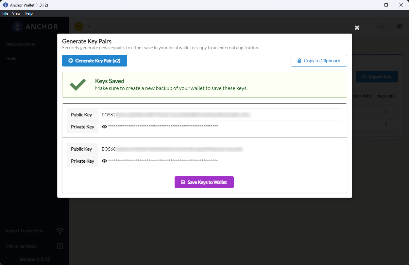
Task: Show the second keypair's hidden Private Key
Action: coord(104,161)
